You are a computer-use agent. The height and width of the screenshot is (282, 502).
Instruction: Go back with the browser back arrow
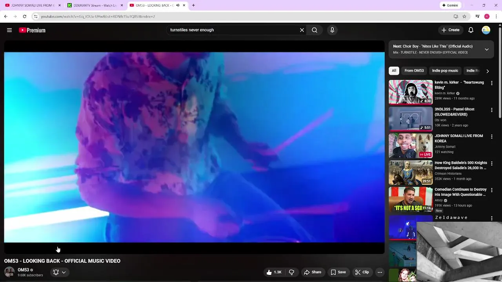(5, 16)
